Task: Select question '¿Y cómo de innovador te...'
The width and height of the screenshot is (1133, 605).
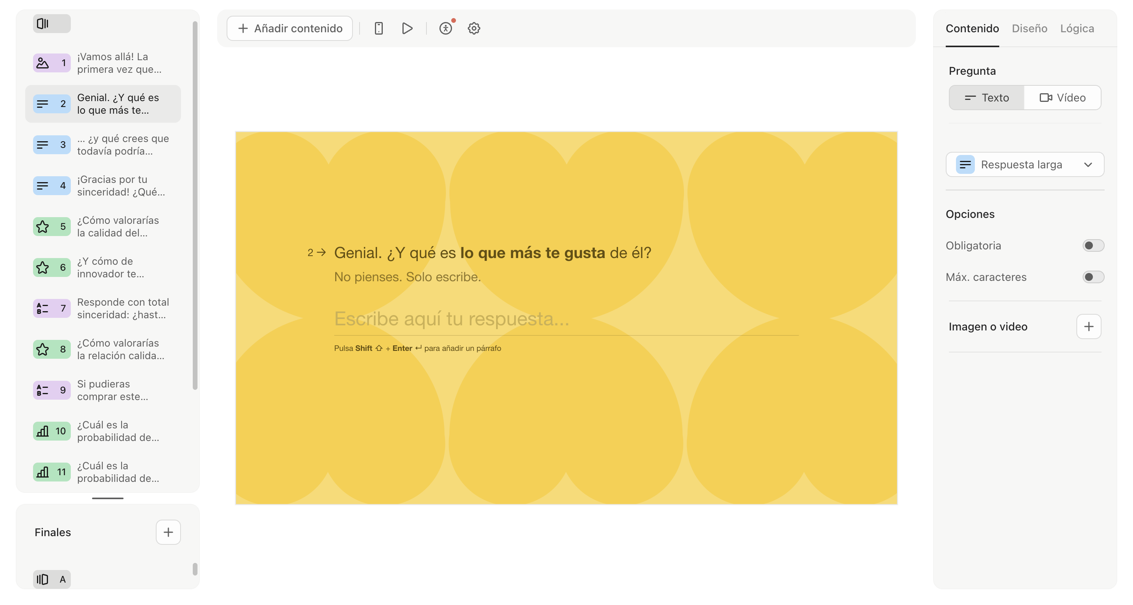Action: (x=103, y=267)
